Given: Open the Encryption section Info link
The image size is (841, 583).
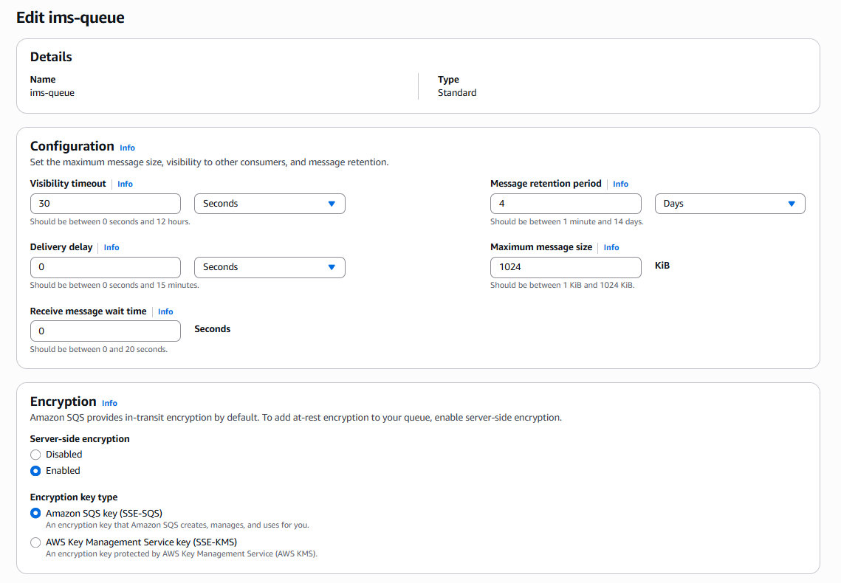Looking at the screenshot, I should point(109,403).
